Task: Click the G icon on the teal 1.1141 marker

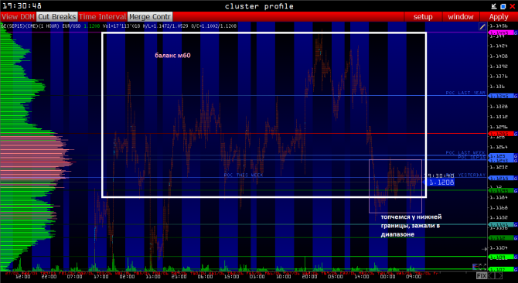Action: coord(516,224)
